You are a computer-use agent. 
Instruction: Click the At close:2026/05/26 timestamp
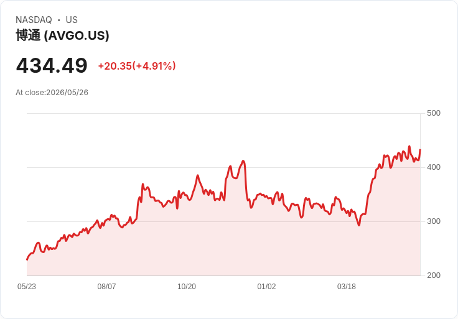52,93
